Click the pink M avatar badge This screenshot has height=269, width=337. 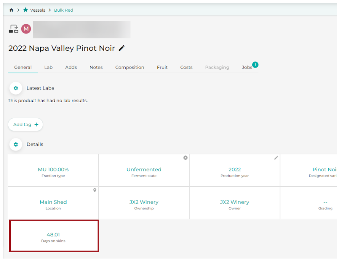pyautogui.click(x=26, y=29)
